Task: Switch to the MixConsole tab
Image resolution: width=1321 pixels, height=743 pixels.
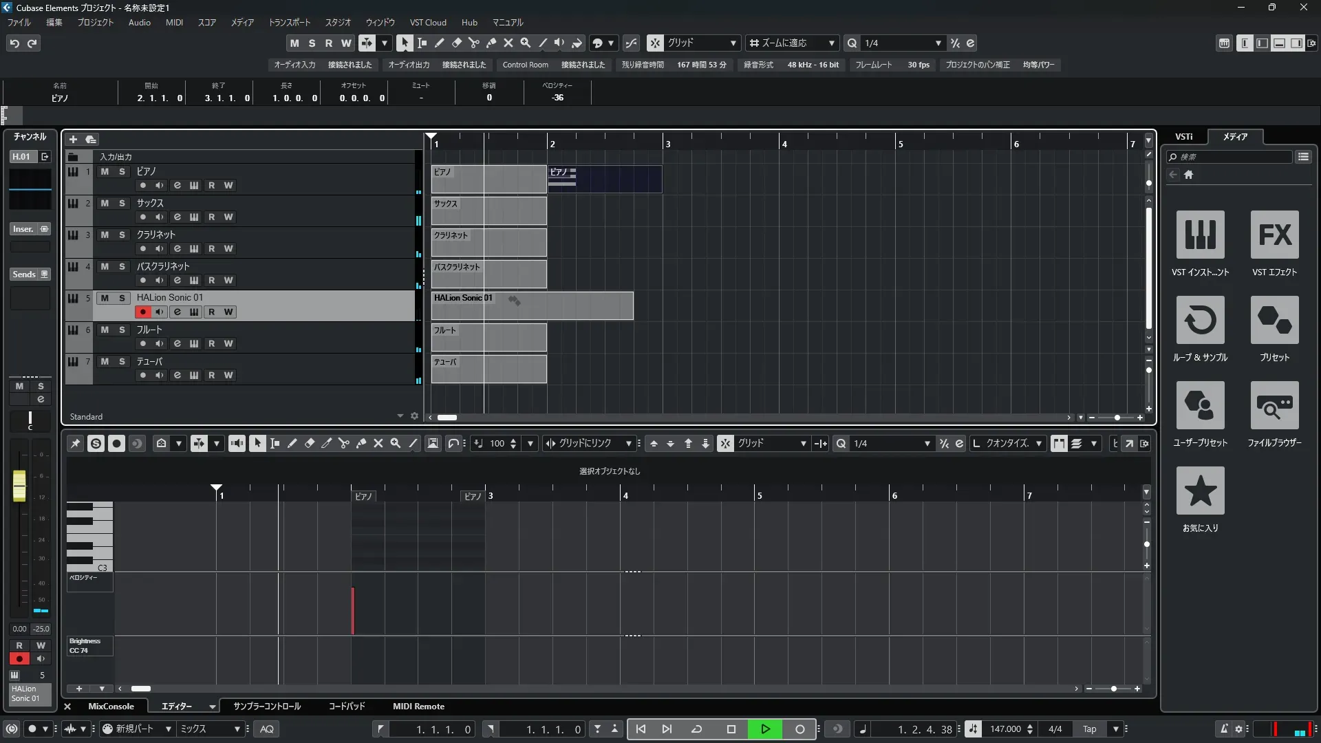Action: pos(111,707)
